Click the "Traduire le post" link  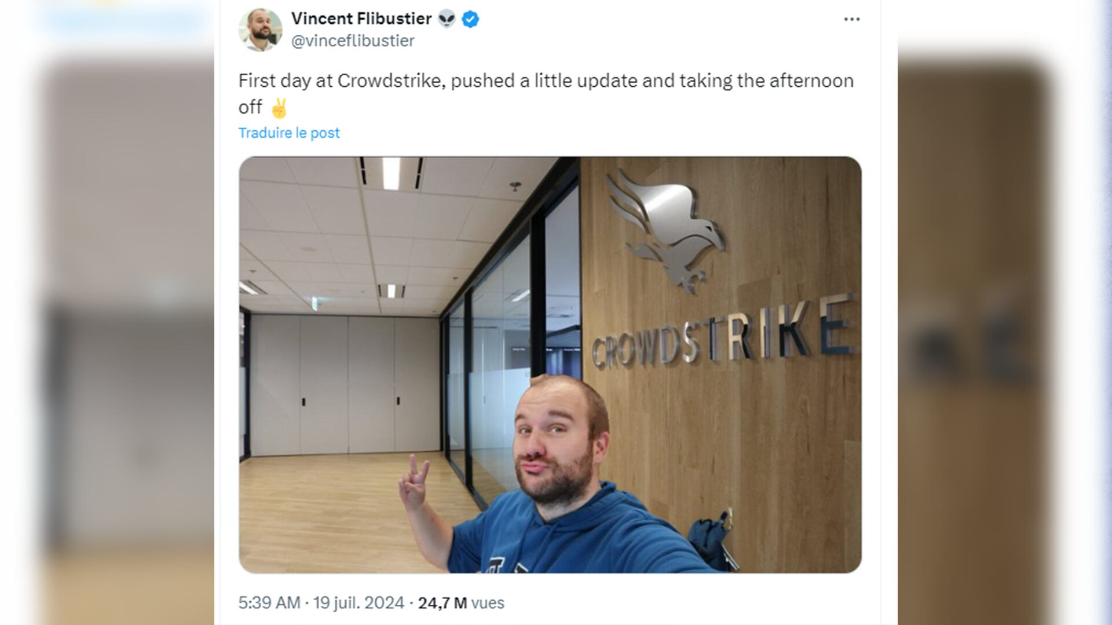pos(289,133)
